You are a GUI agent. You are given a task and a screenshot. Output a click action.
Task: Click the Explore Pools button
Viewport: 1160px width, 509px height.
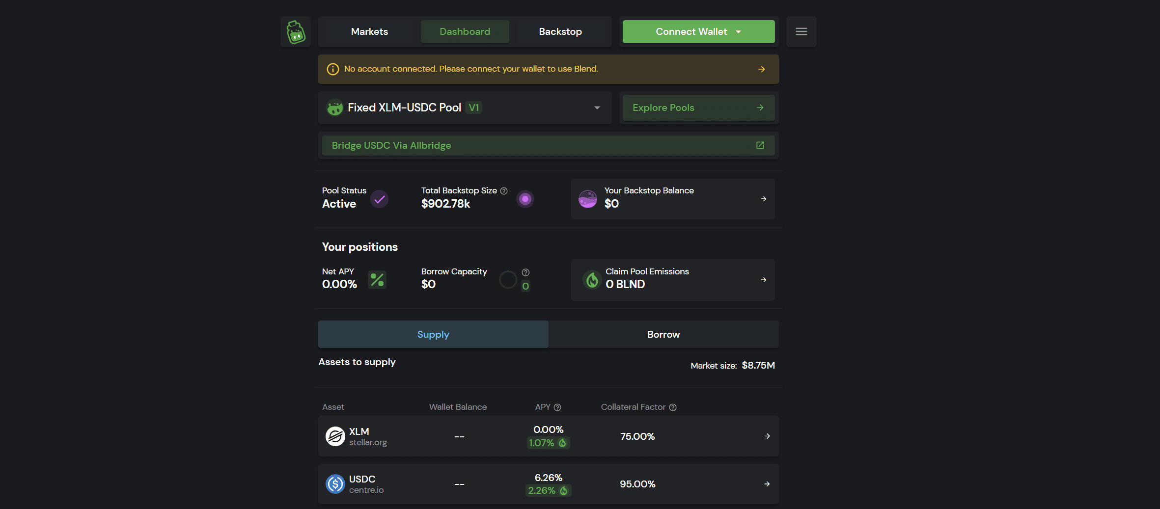(698, 108)
